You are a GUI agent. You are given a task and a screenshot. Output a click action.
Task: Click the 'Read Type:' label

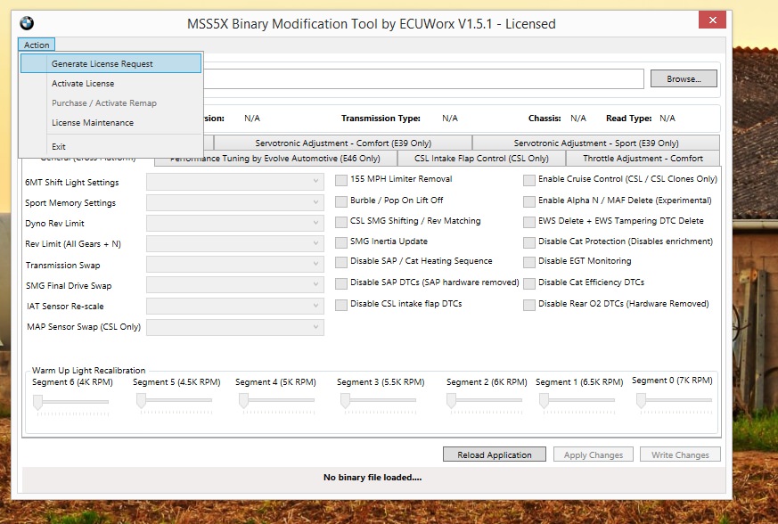(x=628, y=119)
